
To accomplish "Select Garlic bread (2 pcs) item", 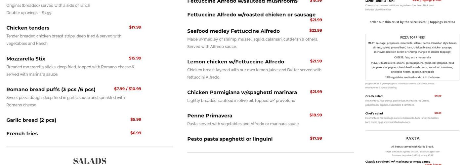I will click(31, 120).
